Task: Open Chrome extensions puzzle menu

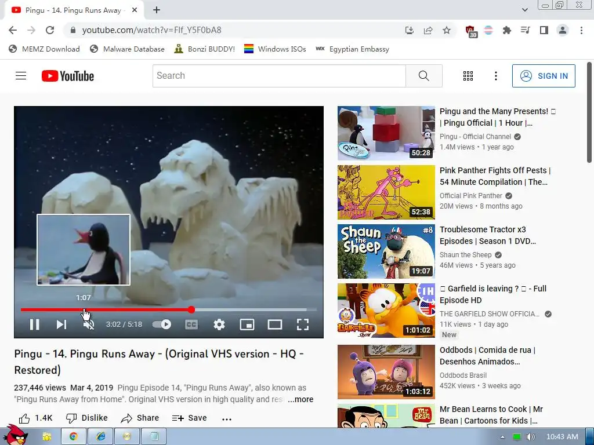Action: [x=506, y=30]
